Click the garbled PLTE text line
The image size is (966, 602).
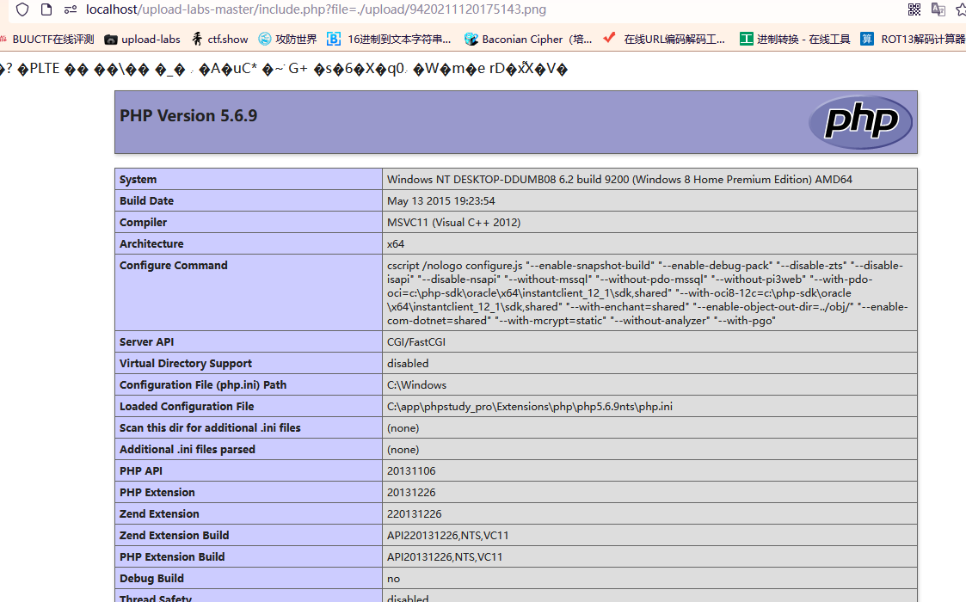pos(284,69)
